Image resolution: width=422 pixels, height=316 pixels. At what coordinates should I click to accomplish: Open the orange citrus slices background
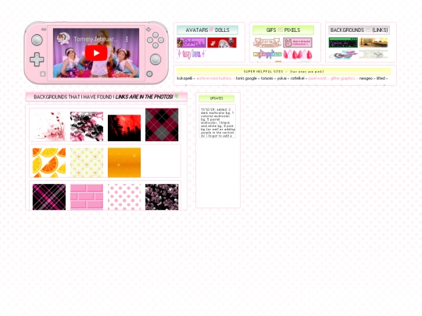49,162
